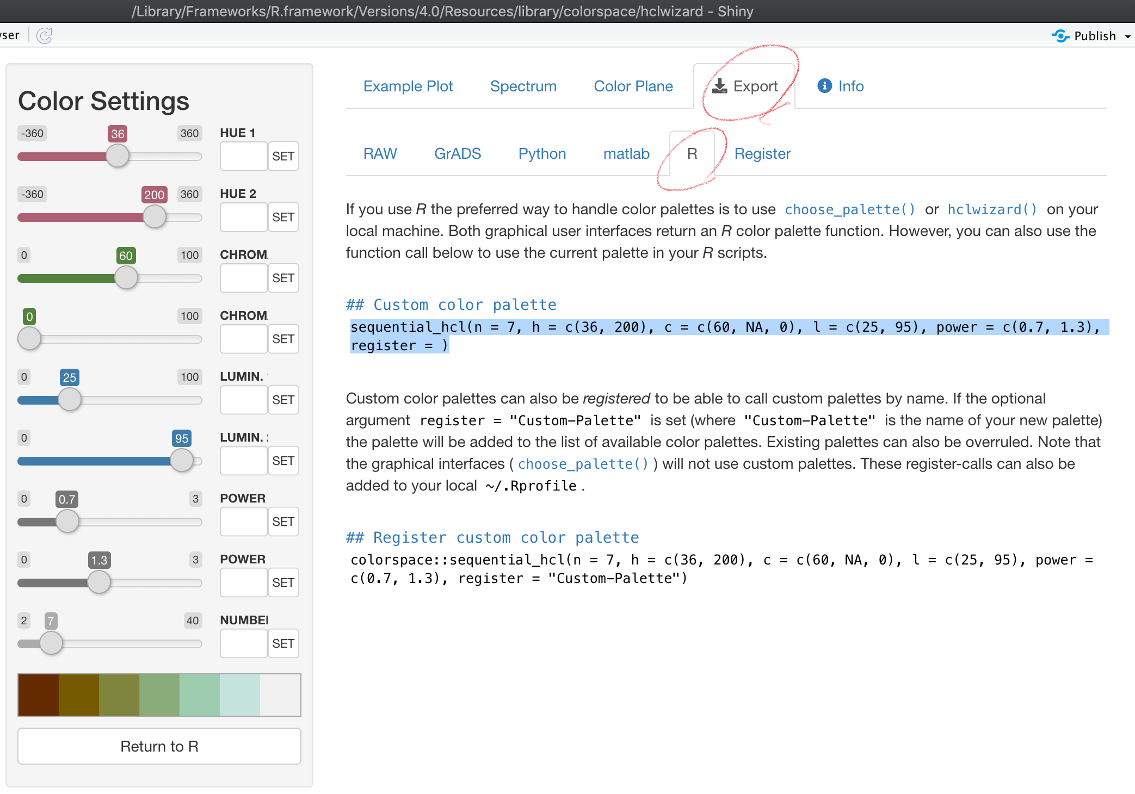Switch to the Spectrum tab
This screenshot has width=1135, height=794.
(x=523, y=86)
